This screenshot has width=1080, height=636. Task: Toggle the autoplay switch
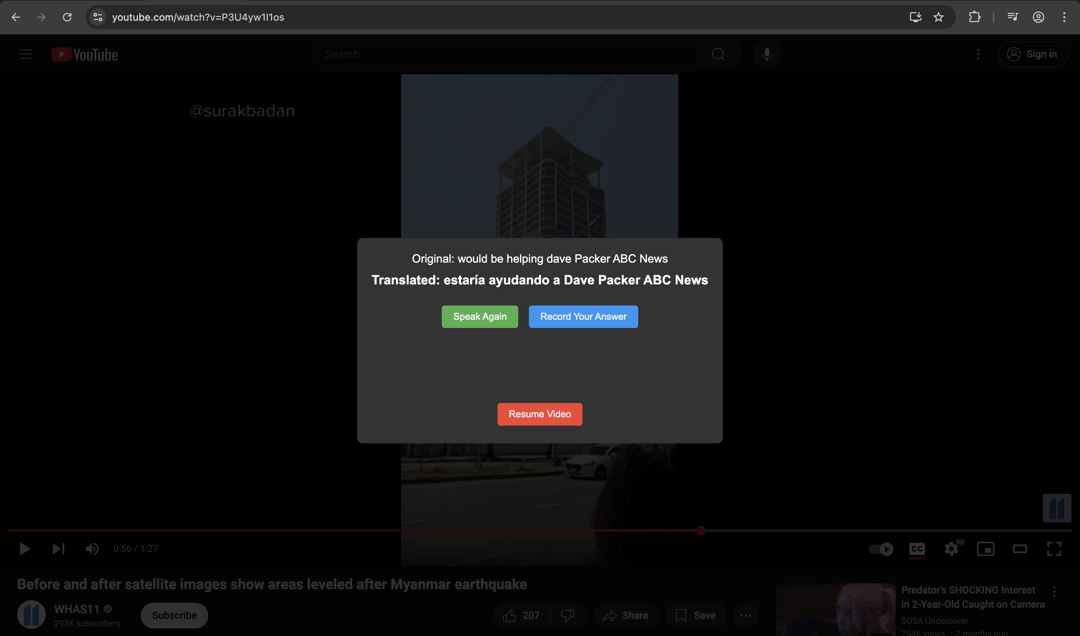[x=881, y=548]
